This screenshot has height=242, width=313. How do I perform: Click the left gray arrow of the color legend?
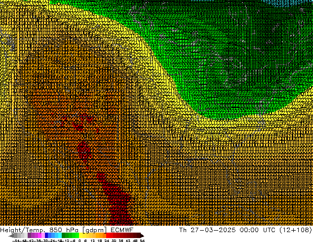11,236
